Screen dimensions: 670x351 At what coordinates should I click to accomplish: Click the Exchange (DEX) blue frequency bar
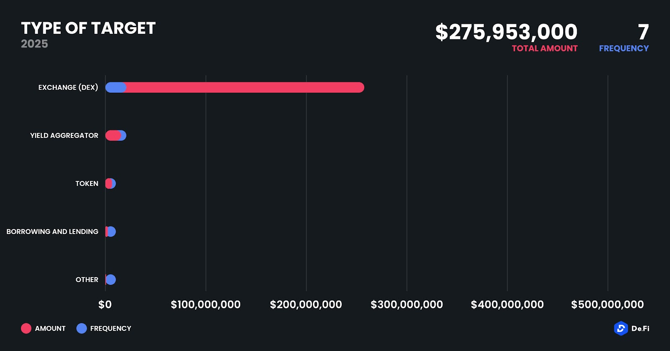click(115, 87)
